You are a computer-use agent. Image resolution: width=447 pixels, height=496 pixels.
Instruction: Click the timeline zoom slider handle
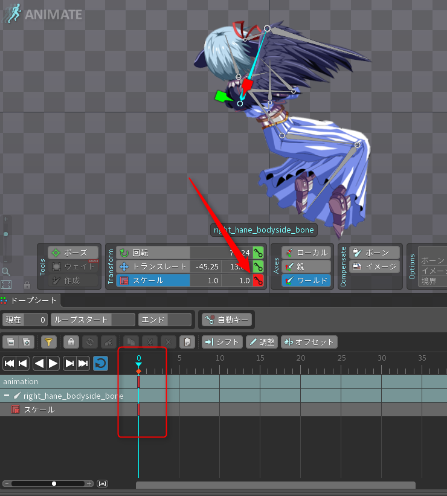pos(54,484)
